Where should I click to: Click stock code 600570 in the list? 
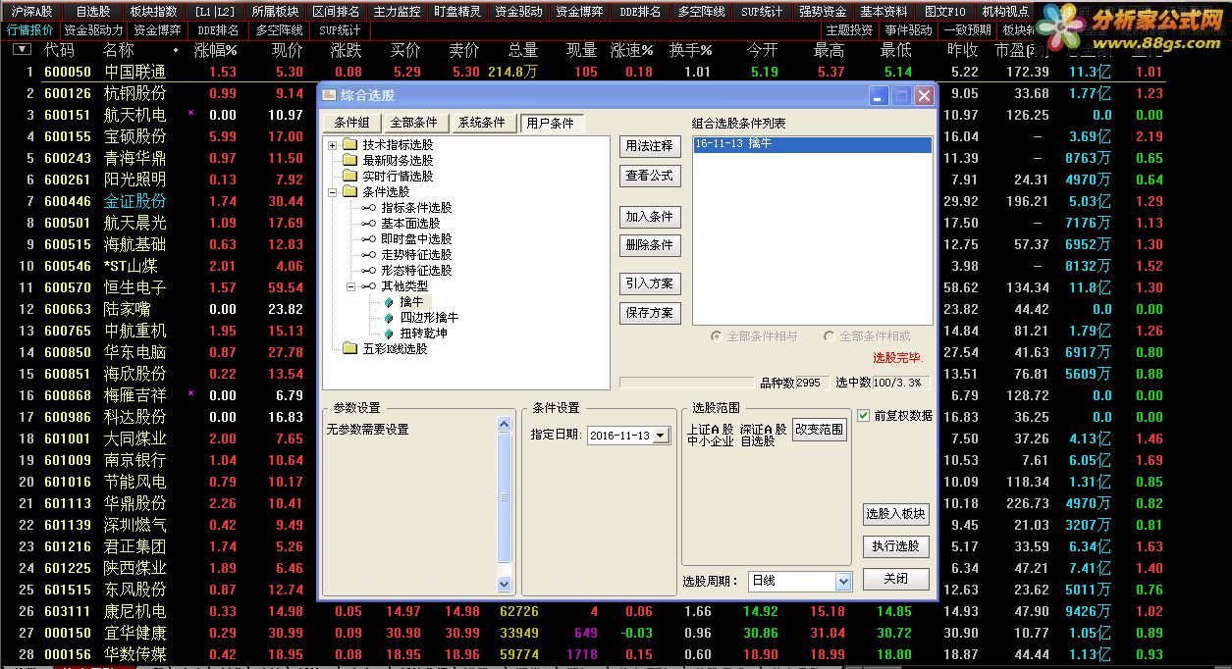point(68,287)
